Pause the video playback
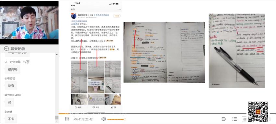The image size is (276, 124). (x=67, y=119)
